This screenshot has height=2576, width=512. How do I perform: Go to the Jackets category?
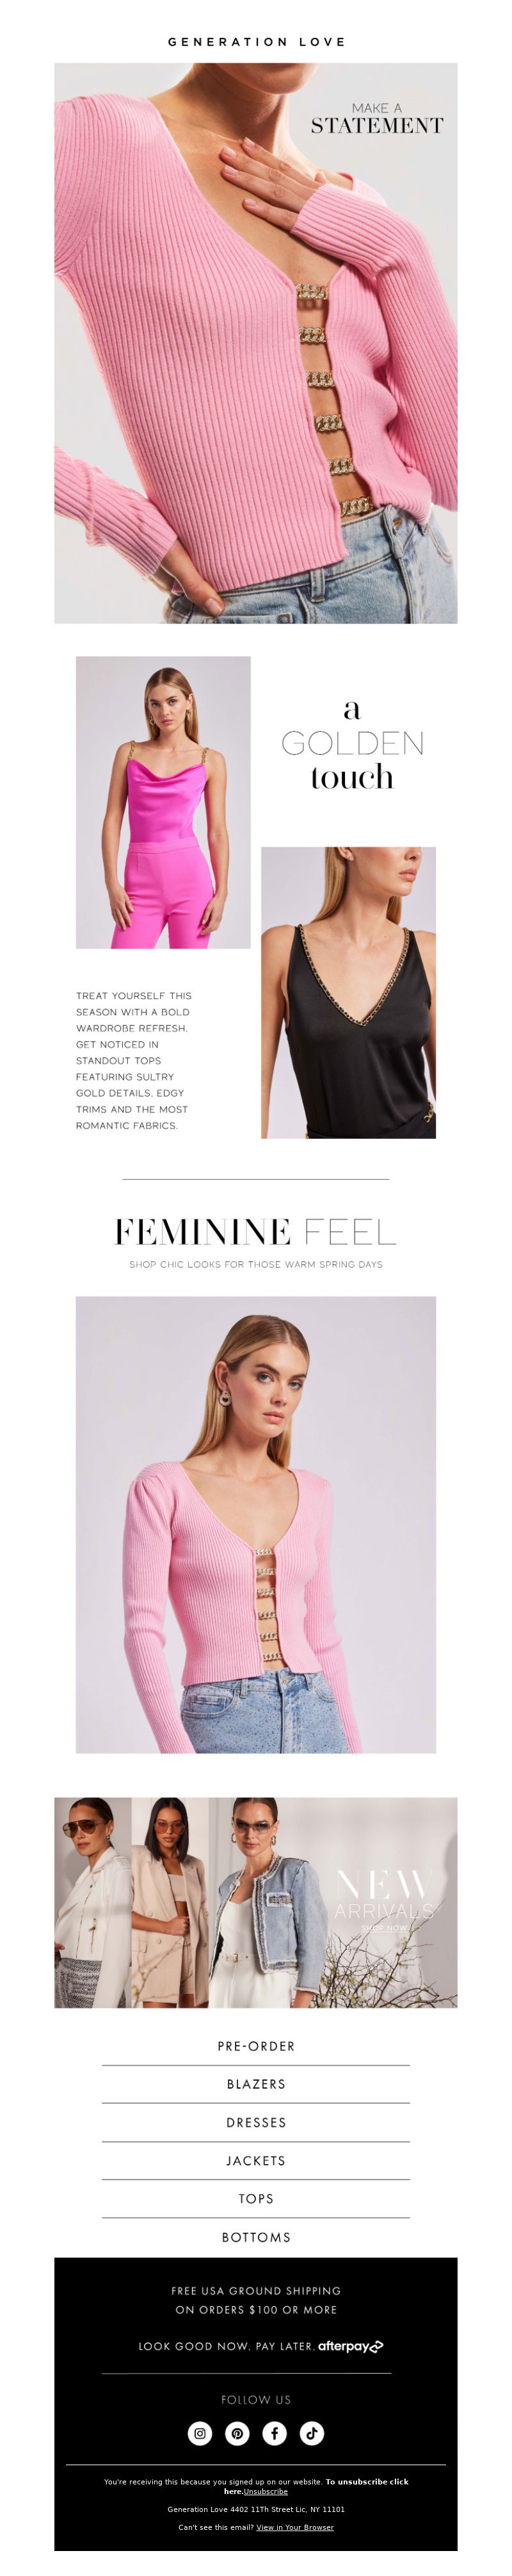click(256, 2160)
